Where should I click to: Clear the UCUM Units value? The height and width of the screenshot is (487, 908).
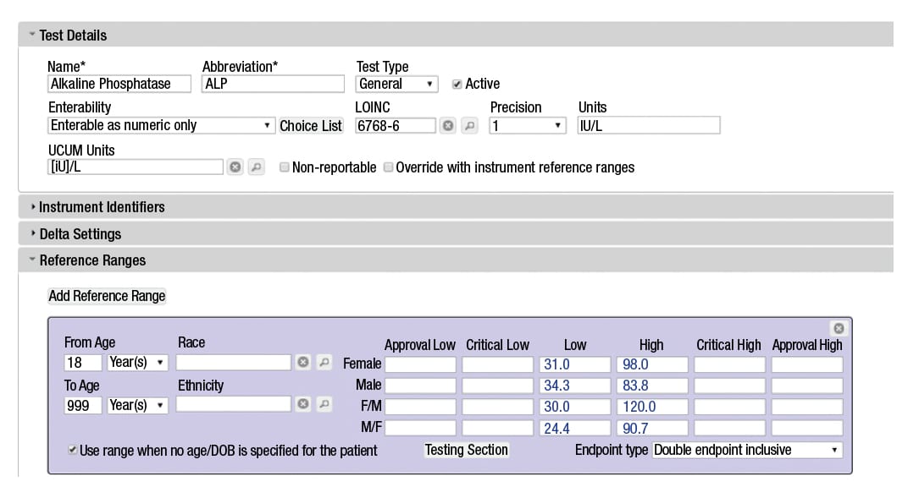click(x=235, y=167)
